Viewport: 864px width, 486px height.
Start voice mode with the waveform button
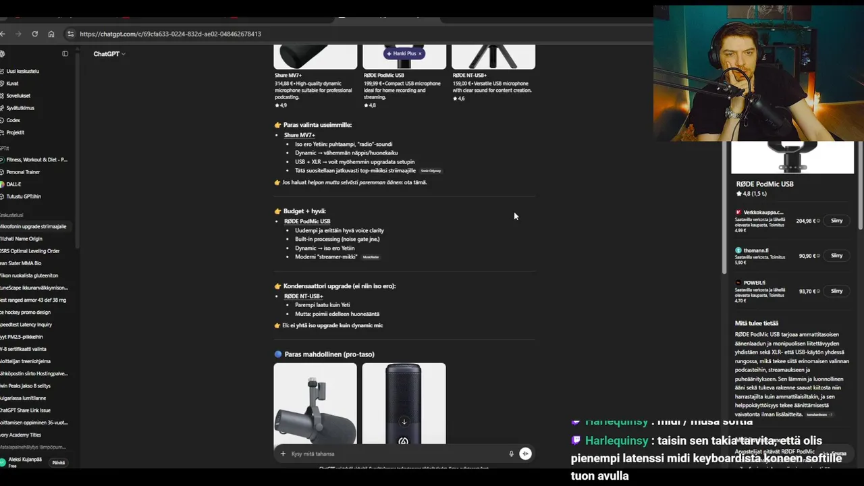[525, 454]
